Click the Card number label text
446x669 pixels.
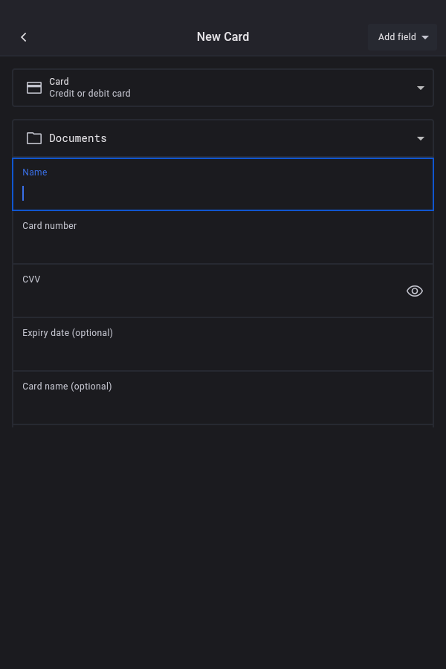click(x=50, y=226)
